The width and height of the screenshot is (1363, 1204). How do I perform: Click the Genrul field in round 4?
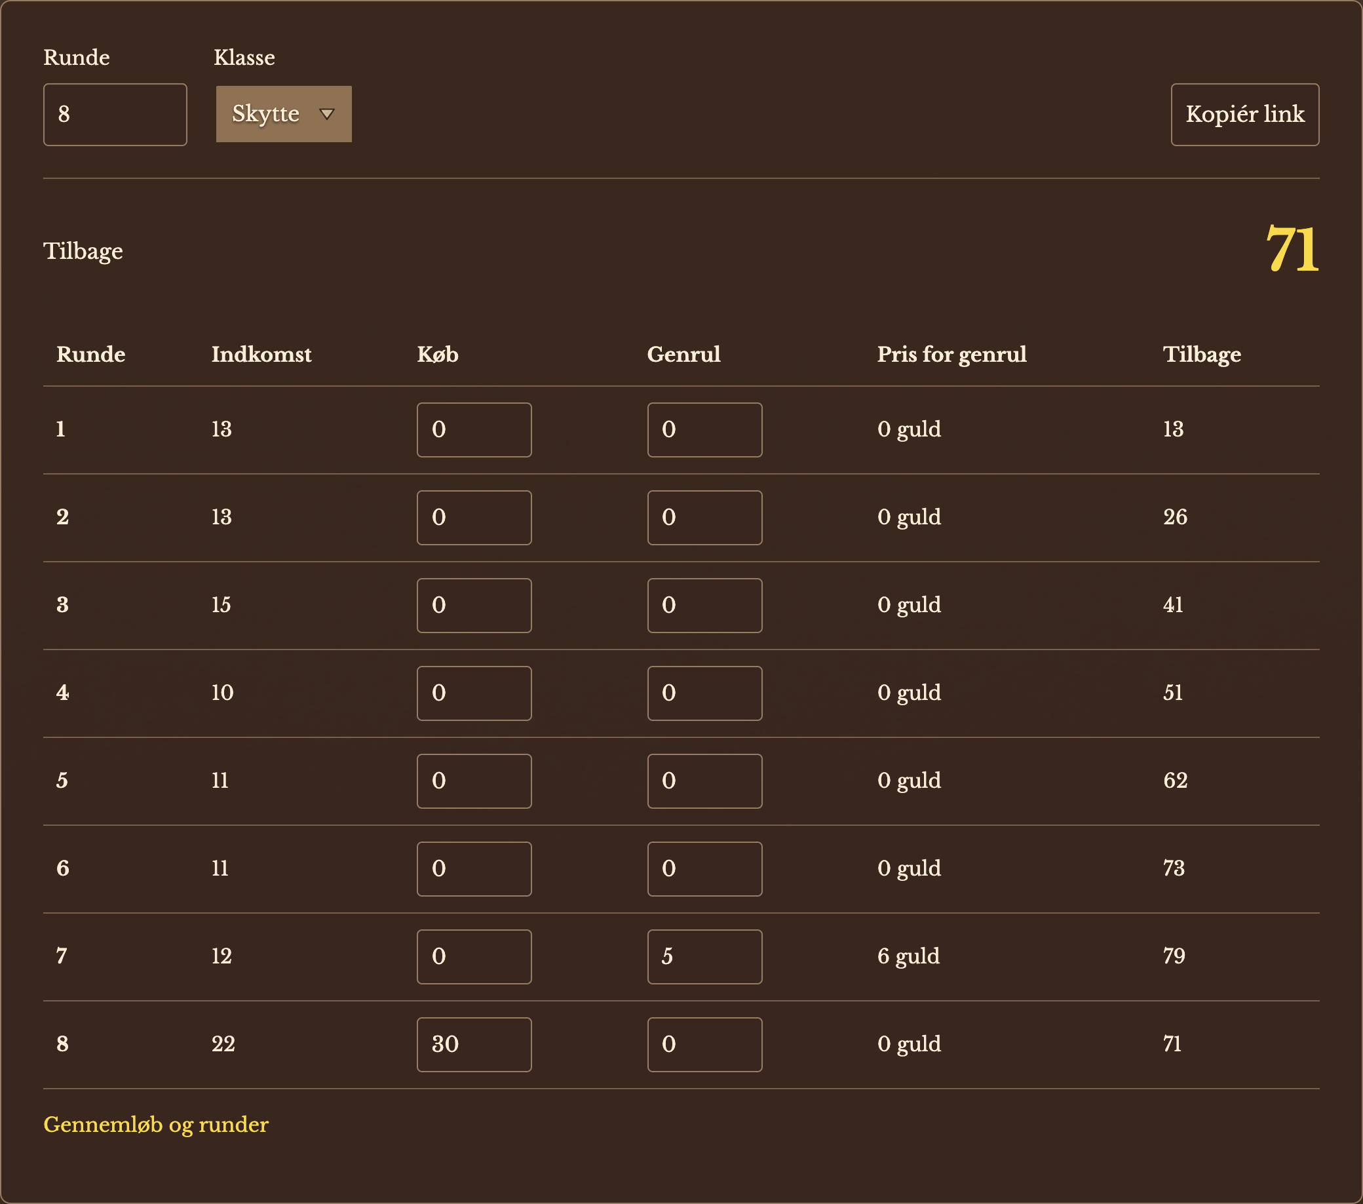[705, 693]
